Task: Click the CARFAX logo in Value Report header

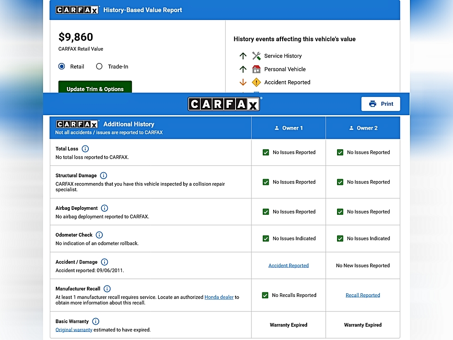Action: 77,10
